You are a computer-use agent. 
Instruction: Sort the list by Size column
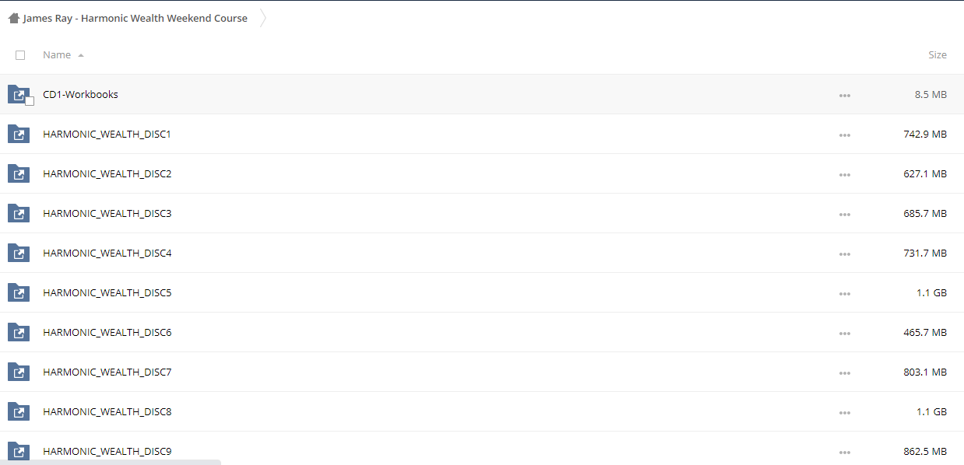[938, 55]
